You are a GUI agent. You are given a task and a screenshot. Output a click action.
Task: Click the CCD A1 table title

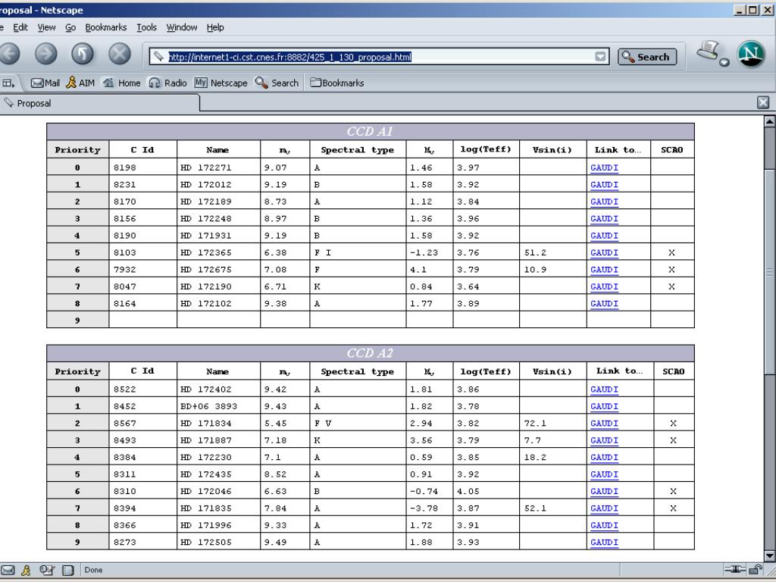370,132
